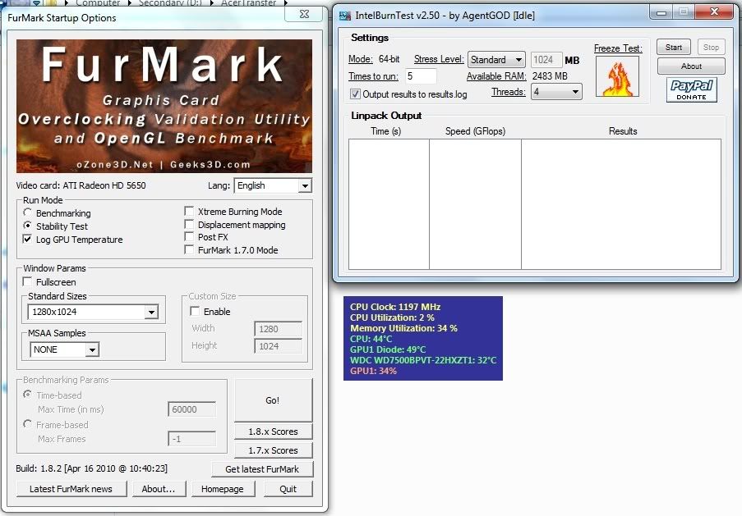
Task: Minimize the IntelBurnTest window
Action: pos(663,11)
